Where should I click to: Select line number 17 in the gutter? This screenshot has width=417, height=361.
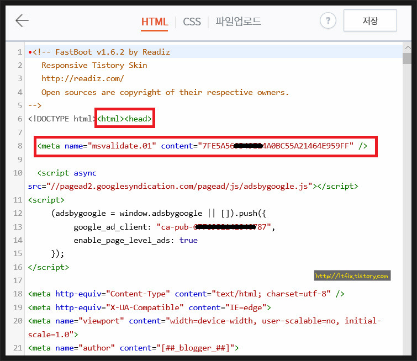[18, 280]
